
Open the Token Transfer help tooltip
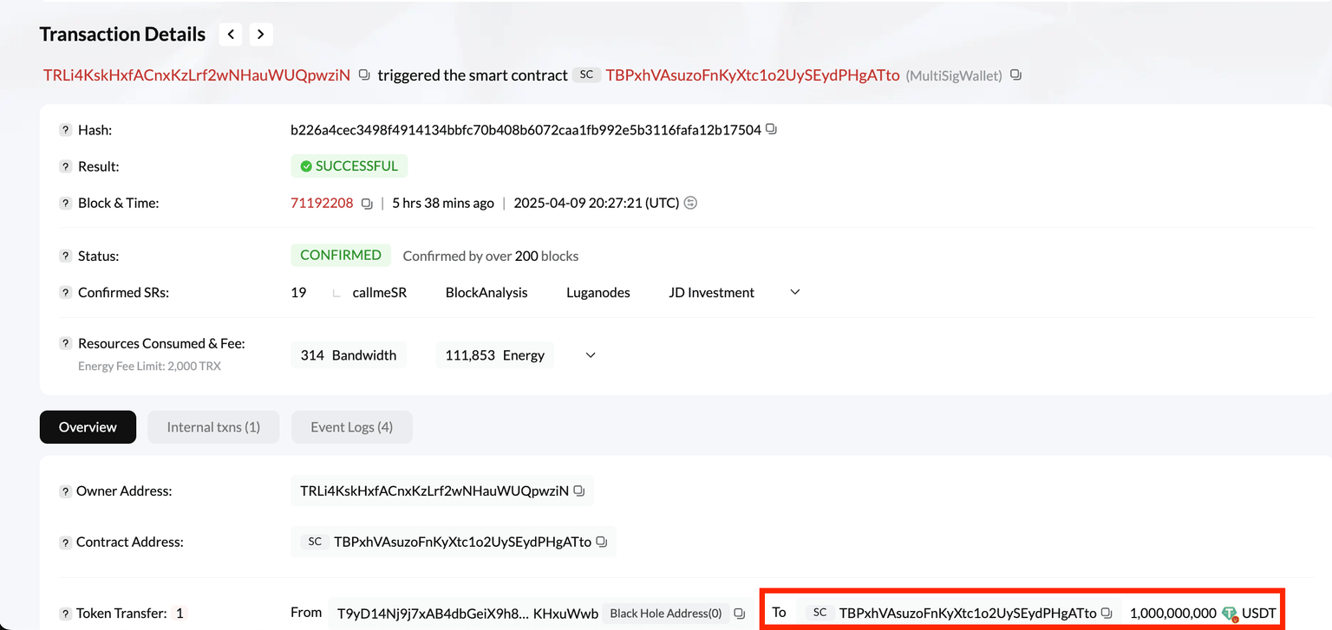pyautogui.click(x=65, y=613)
